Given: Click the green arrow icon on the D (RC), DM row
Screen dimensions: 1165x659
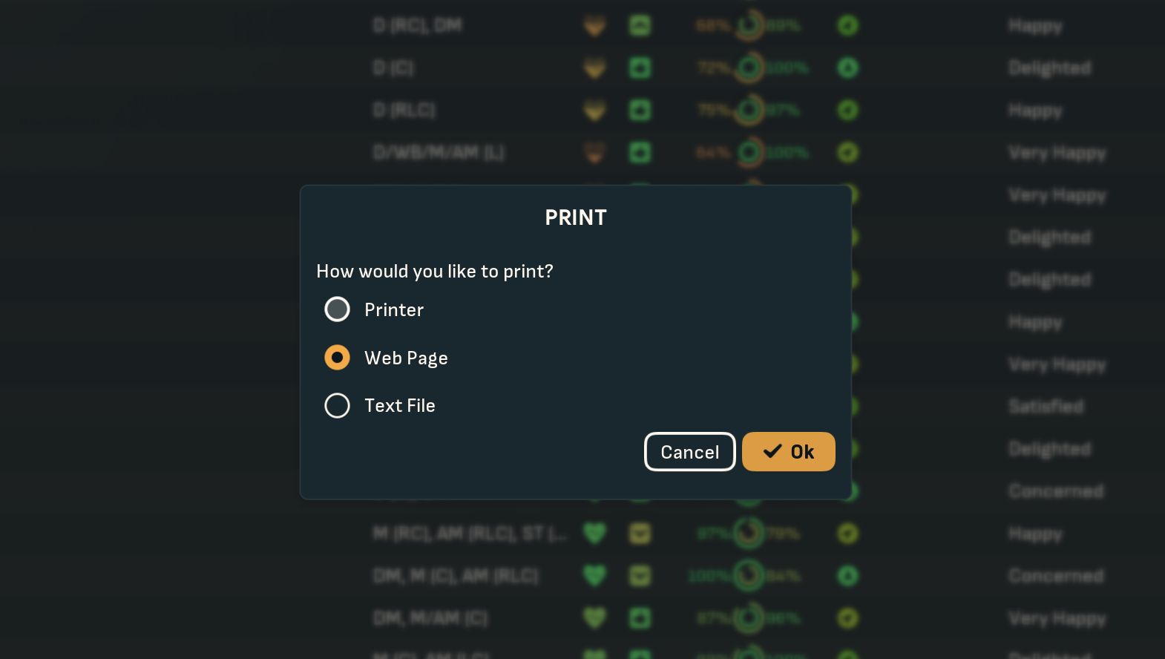Looking at the screenshot, I should click(639, 24).
